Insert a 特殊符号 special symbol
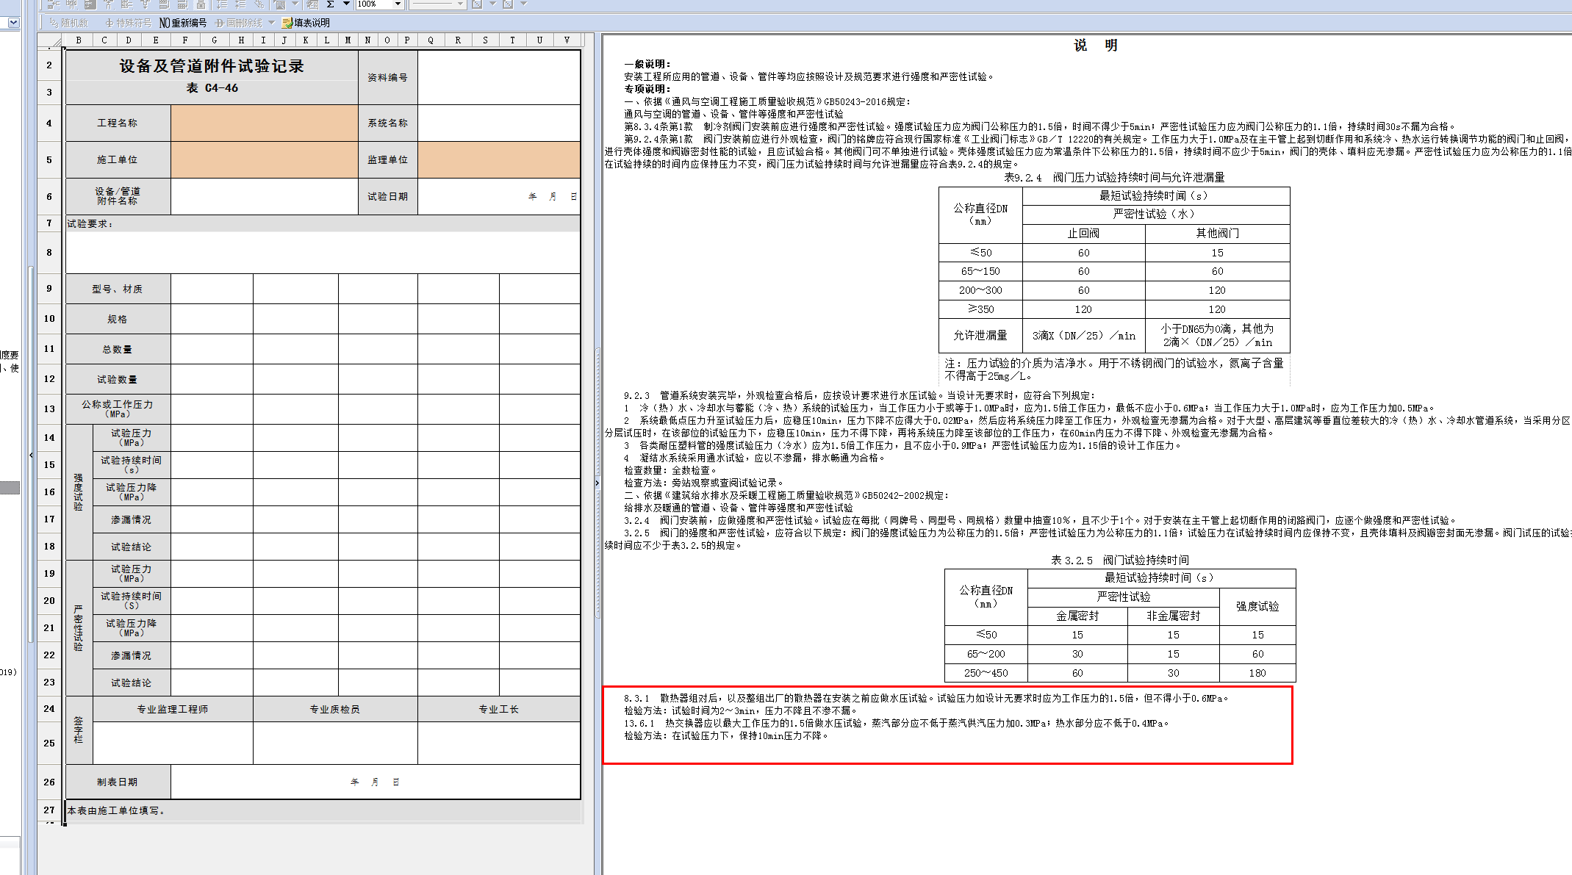Screen dimensions: 1572x875 point(129,23)
